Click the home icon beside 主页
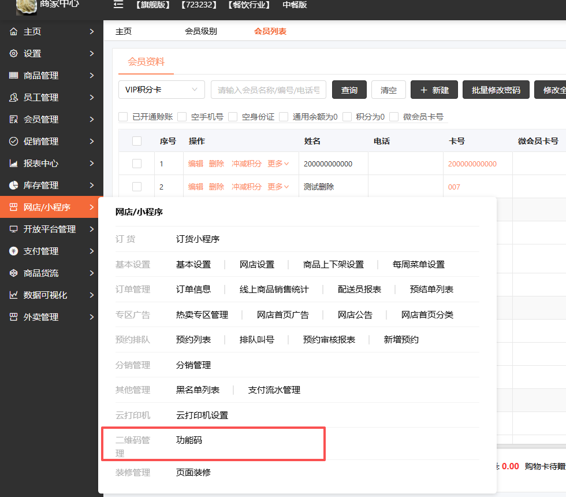566x497 pixels. coord(13,31)
